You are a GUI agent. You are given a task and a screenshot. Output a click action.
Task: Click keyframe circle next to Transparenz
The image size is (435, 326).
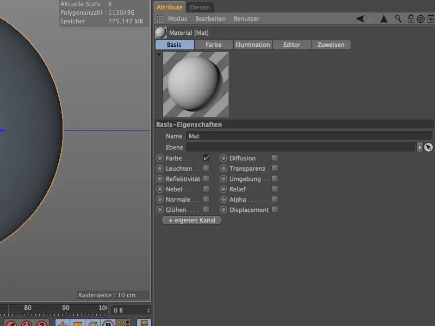pos(223,168)
